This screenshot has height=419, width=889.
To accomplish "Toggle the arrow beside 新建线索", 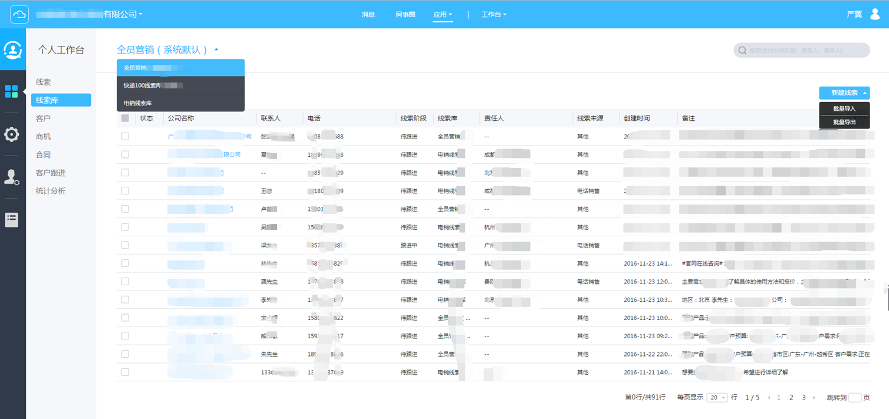I will [x=864, y=93].
